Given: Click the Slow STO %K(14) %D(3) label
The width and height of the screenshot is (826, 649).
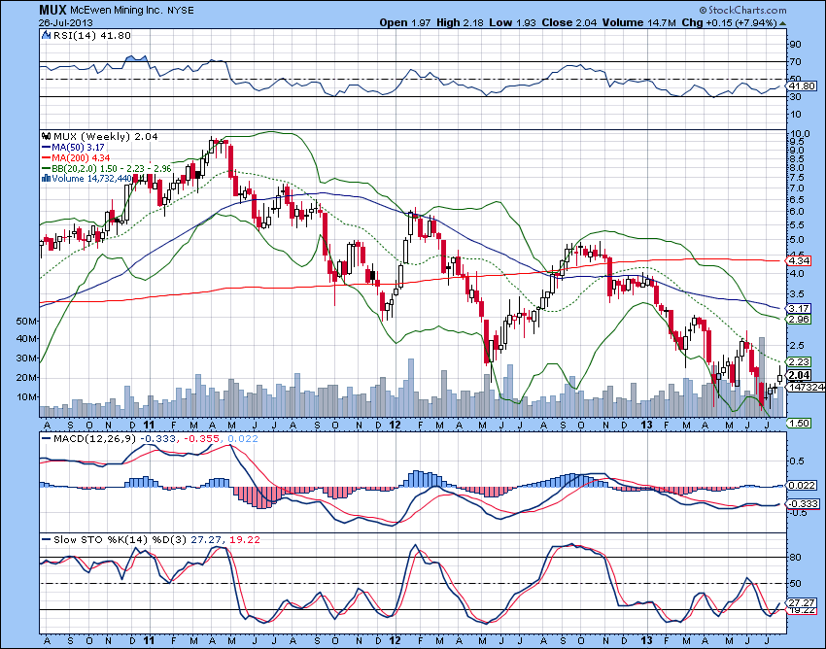Looking at the screenshot, I should pyautogui.click(x=120, y=539).
